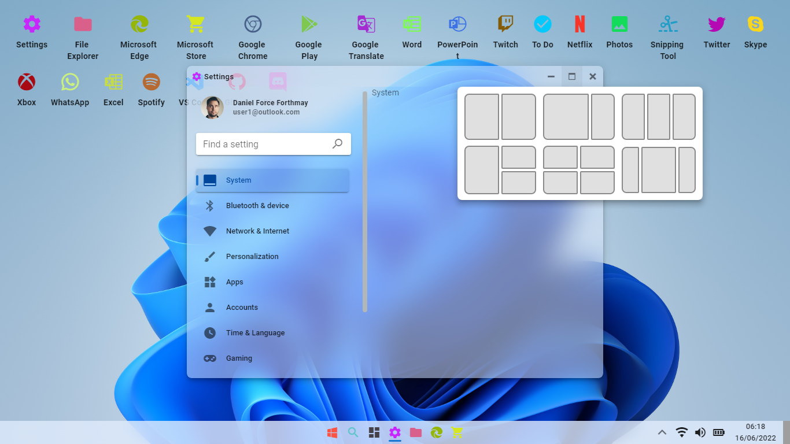Open Personalization settings category

point(272,257)
